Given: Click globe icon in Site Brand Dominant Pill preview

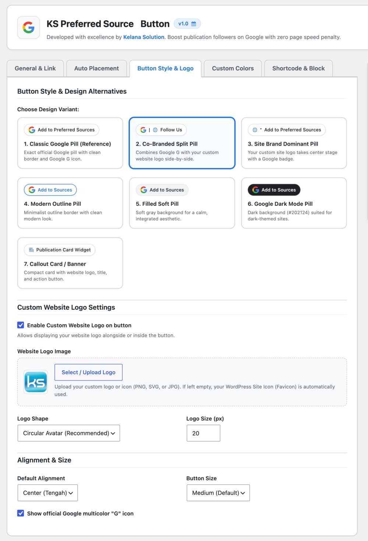Looking at the screenshot, I should tap(255, 130).
